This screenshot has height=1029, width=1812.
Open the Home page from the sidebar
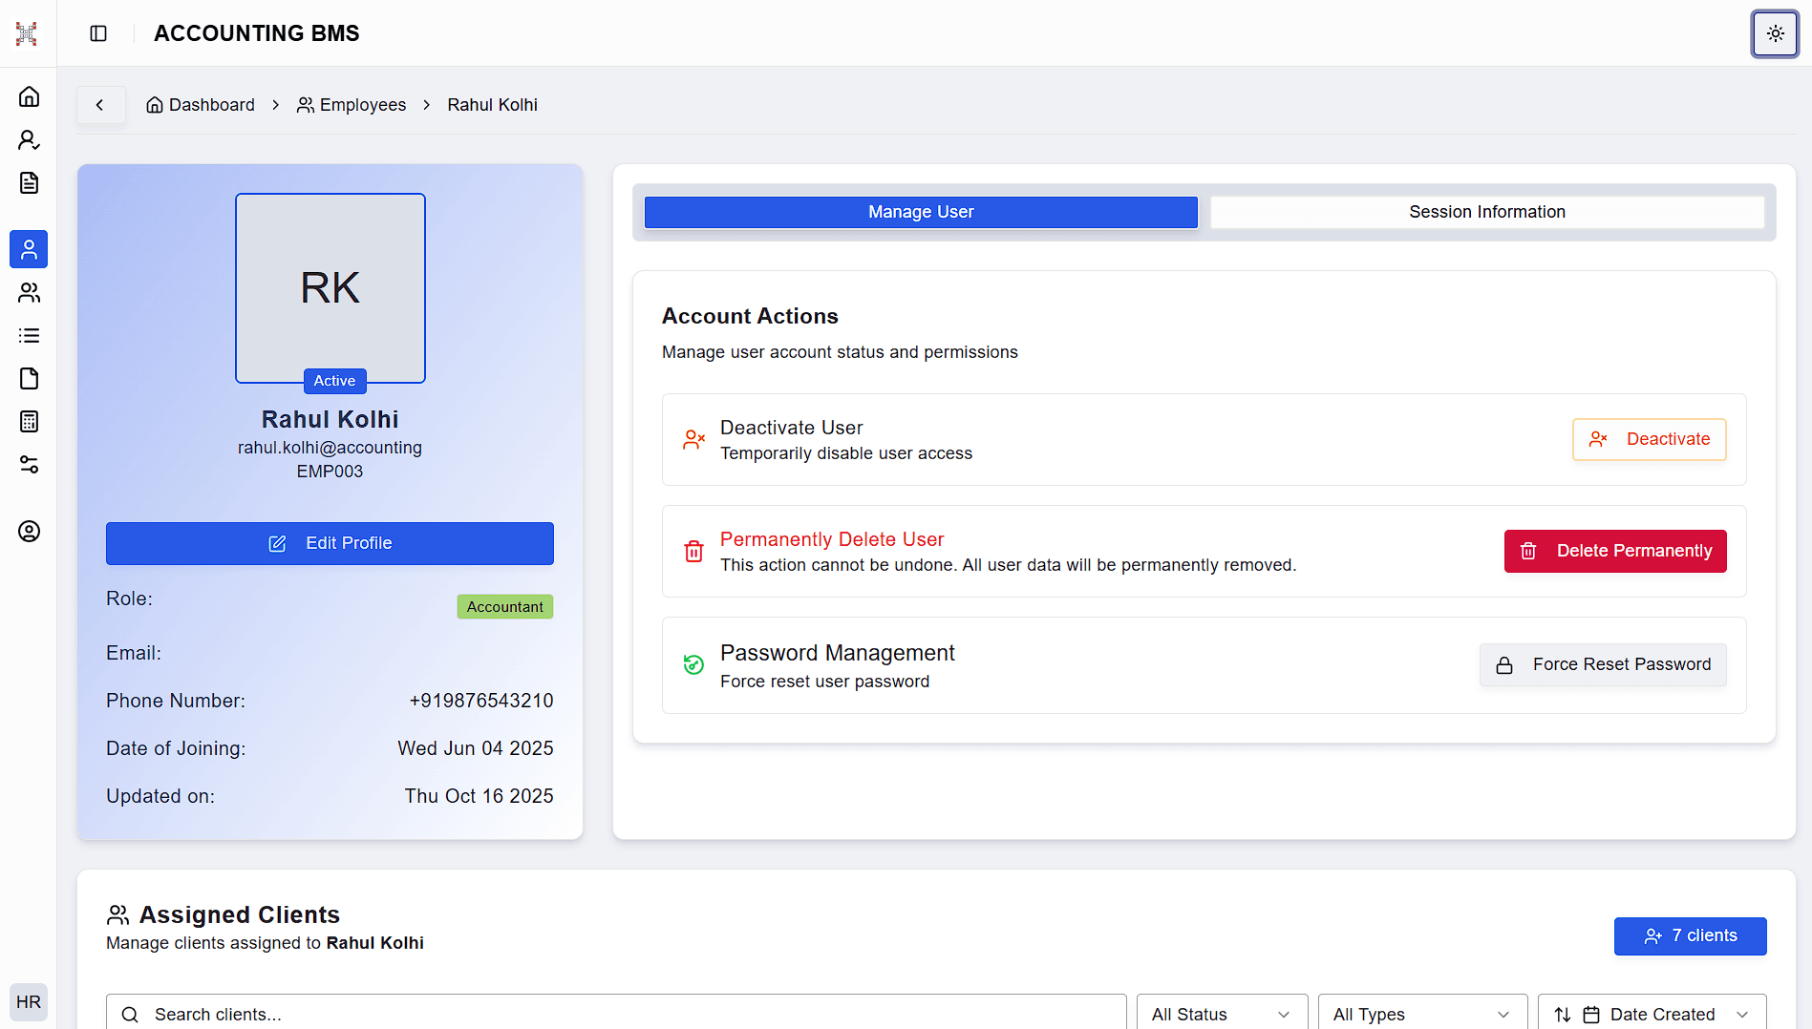pos(29,95)
